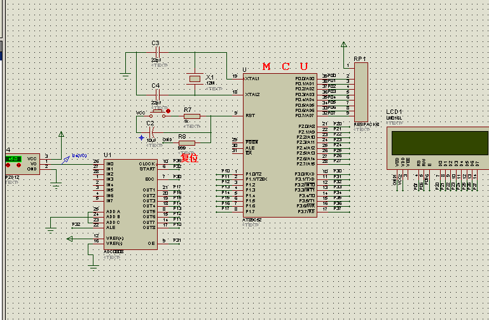Click the P2.0/A8 pin name
Image resolution: width=489 pixels, height=320 pixels.
click(x=306, y=127)
